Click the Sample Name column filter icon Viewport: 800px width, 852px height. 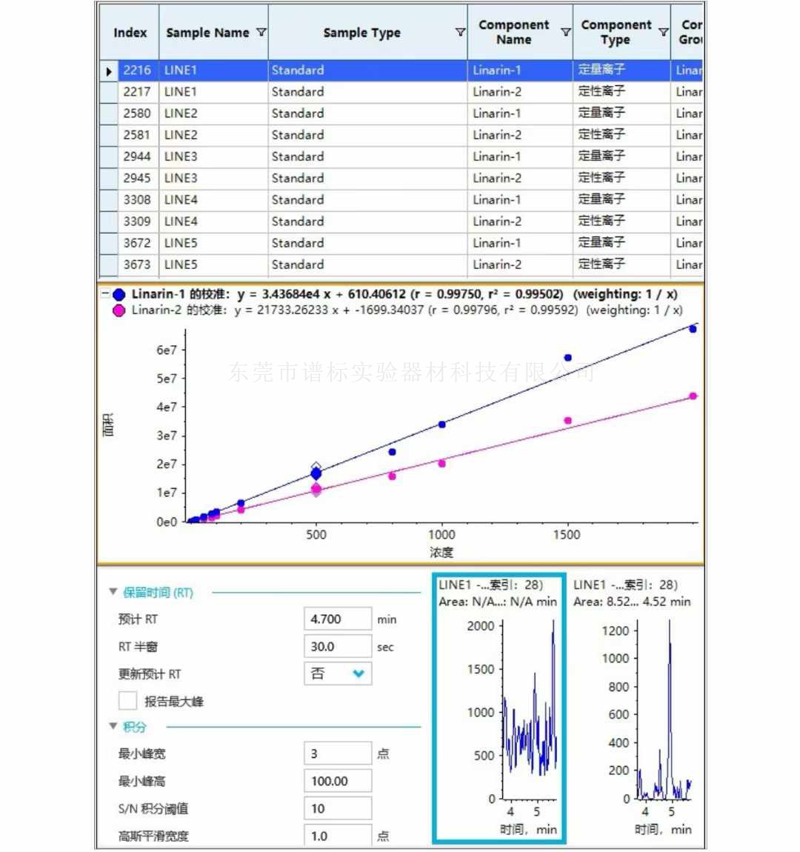(x=261, y=33)
